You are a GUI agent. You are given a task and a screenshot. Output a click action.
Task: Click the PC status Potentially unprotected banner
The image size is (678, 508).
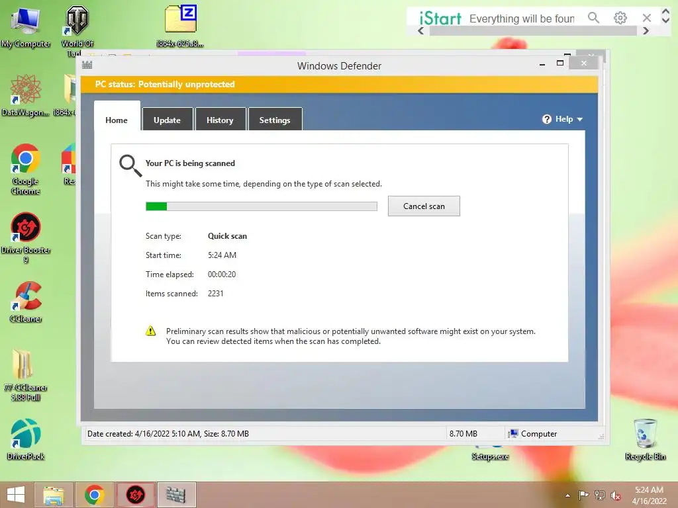coord(339,84)
